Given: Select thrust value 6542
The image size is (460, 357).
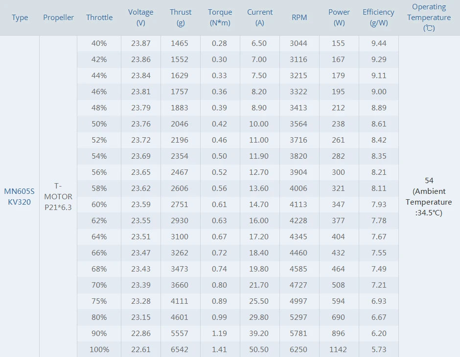Looking at the screenshot, I should point(180,349).
